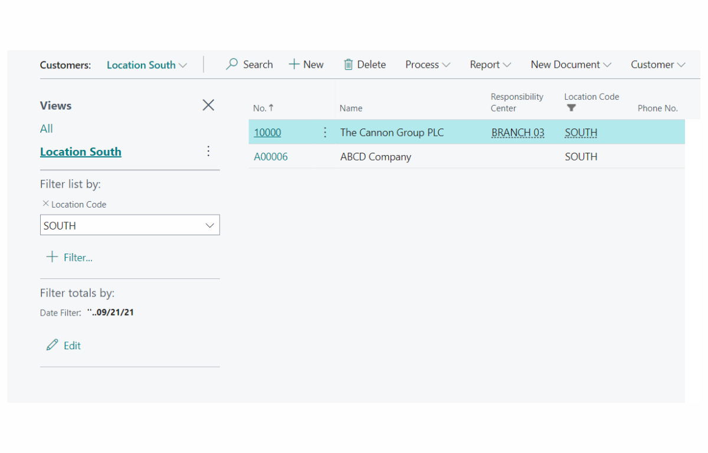Image resolution: width=708 pixels, height=453 pixels.
Task: Open the Customer menu
Action: tap(657, 64)
